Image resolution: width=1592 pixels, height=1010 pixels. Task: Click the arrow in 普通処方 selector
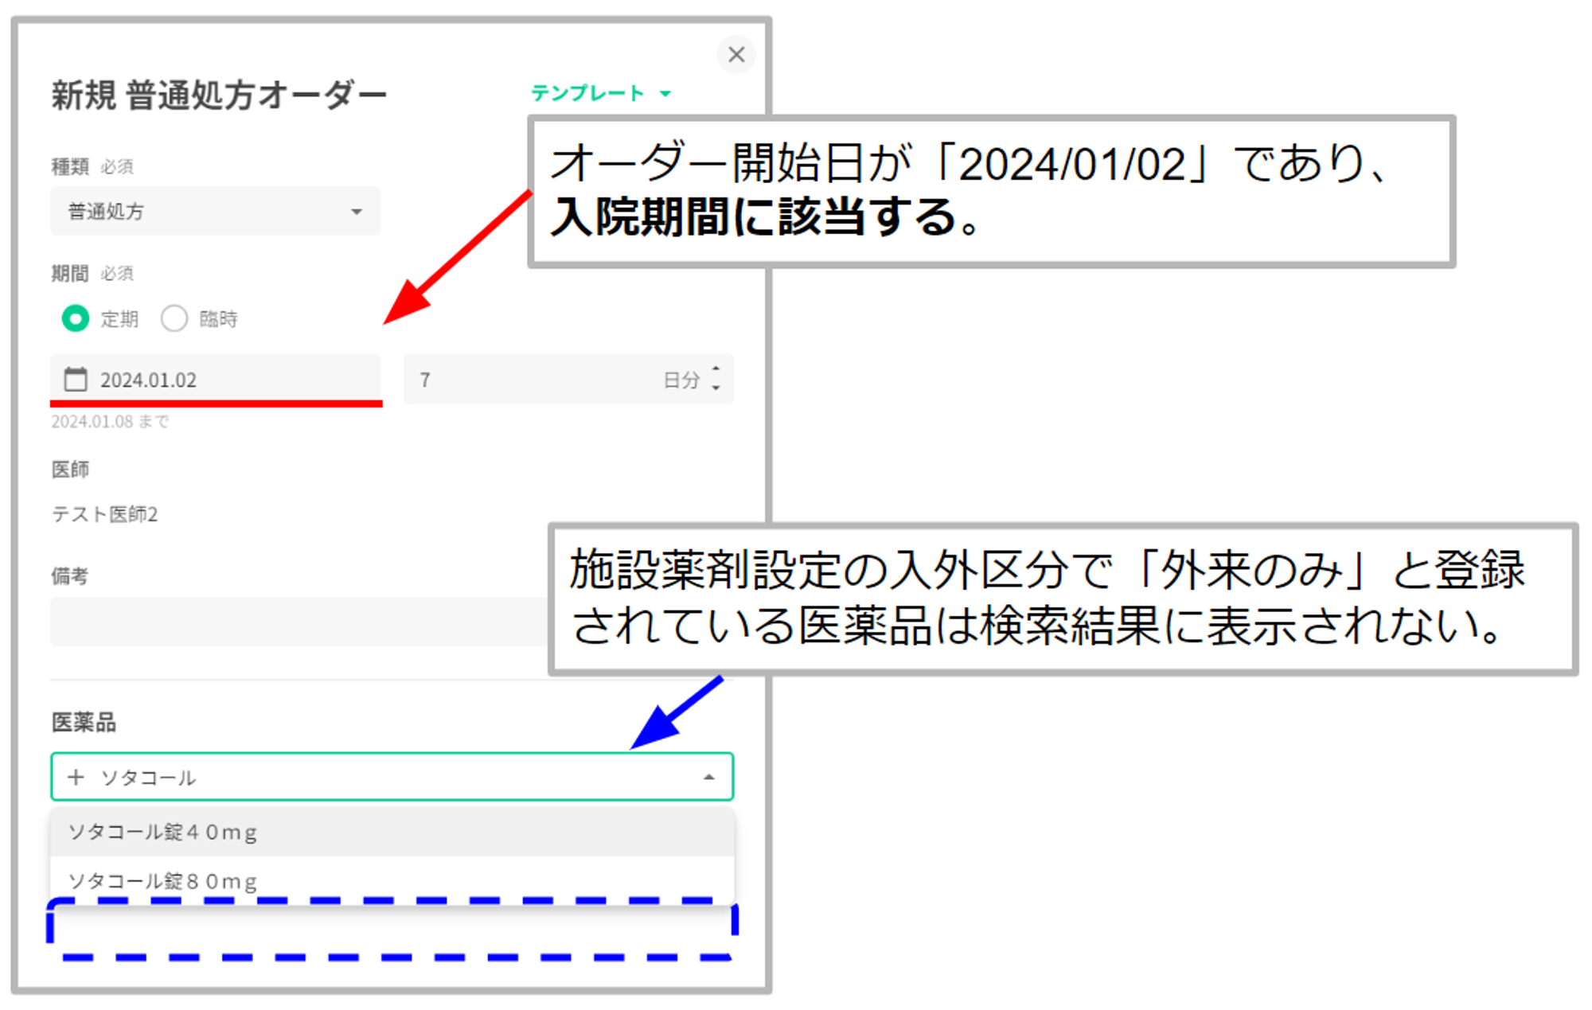(x=356, y=212)
